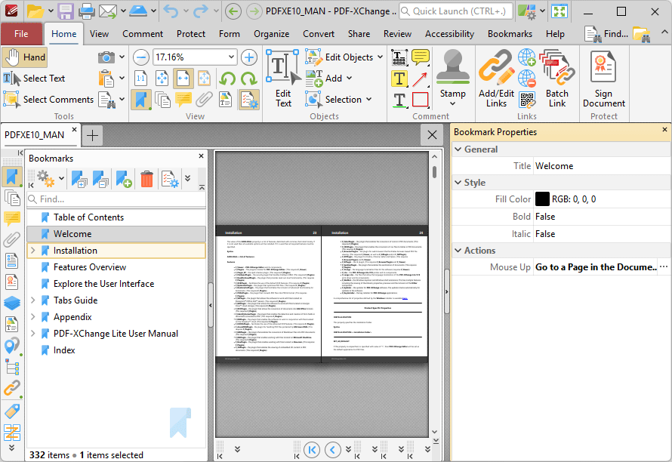The image size is (672, 462).
Task: Rotate view counter-clockwise
Action: pos(227,79)
